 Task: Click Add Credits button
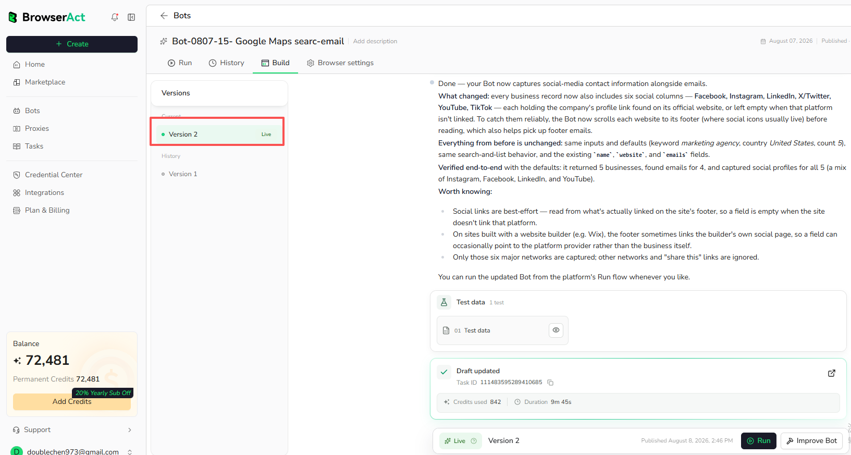coord(72,402)
